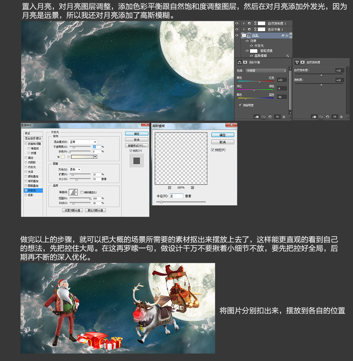Select 光泽 in the layer style list
Screen dimensions: 353x361
point(30,172)
